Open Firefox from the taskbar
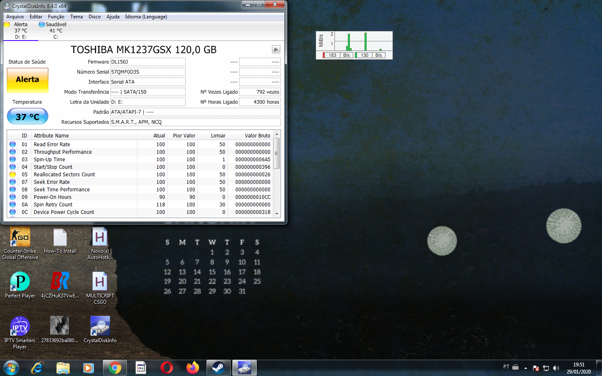Viewport: 602px width, 376px height. pyautogui.click(x=193, y=368)
